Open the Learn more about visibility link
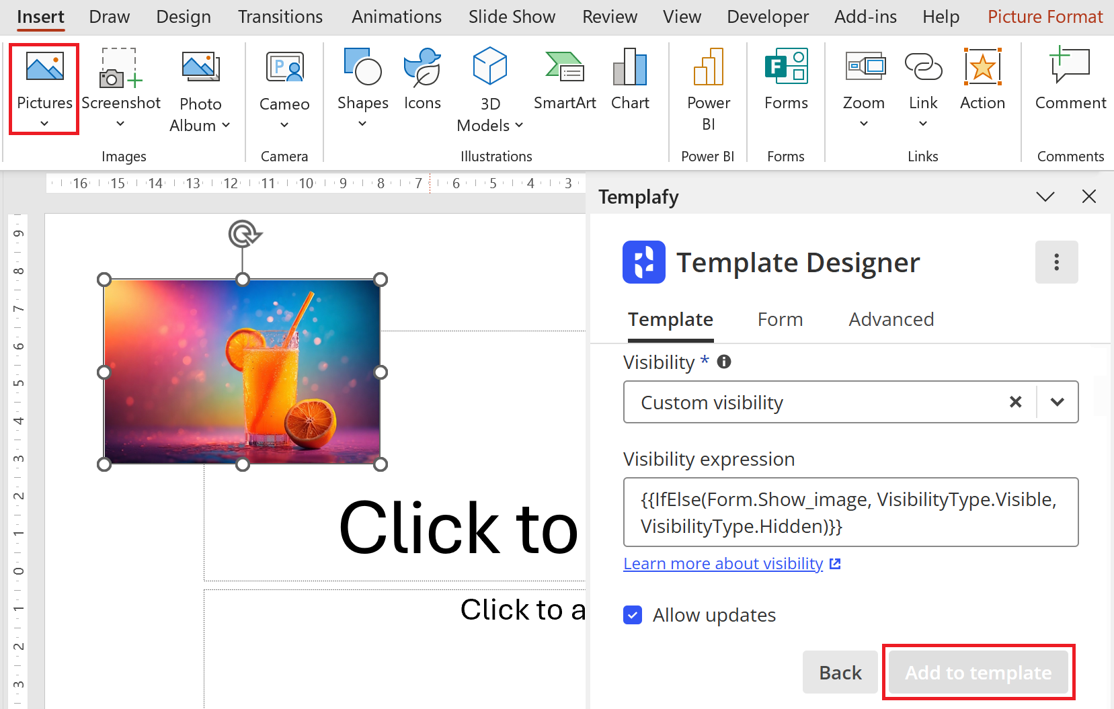 pos(723,563)
